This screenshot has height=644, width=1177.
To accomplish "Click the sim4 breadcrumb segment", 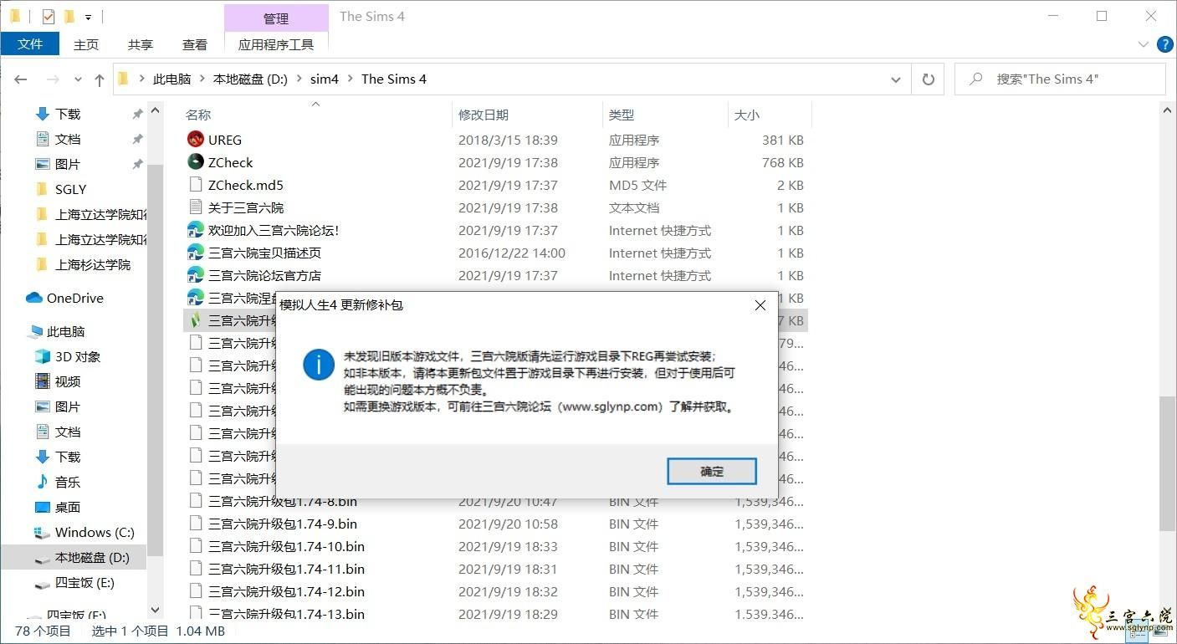I will tap(325, 79).
